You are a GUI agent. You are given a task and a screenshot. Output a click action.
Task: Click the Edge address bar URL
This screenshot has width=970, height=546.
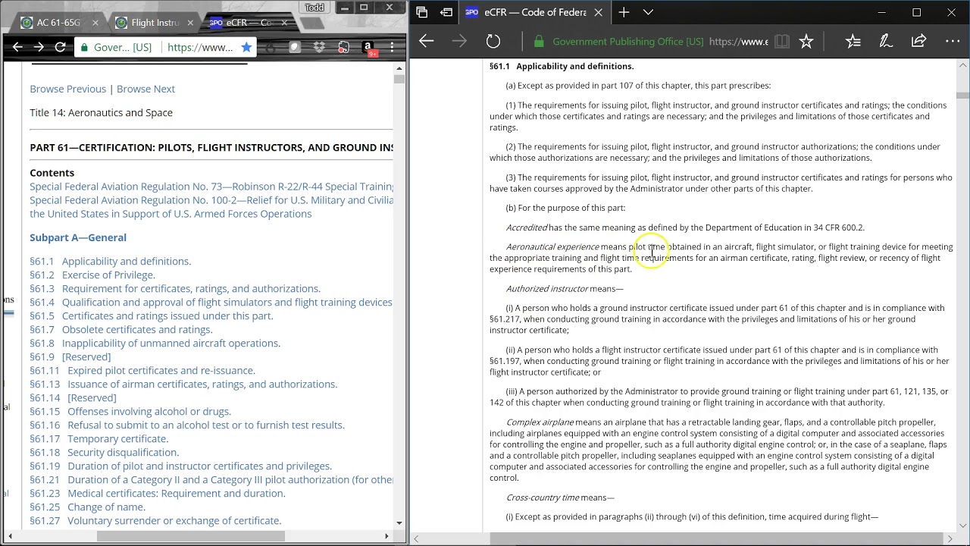[739, 42]
